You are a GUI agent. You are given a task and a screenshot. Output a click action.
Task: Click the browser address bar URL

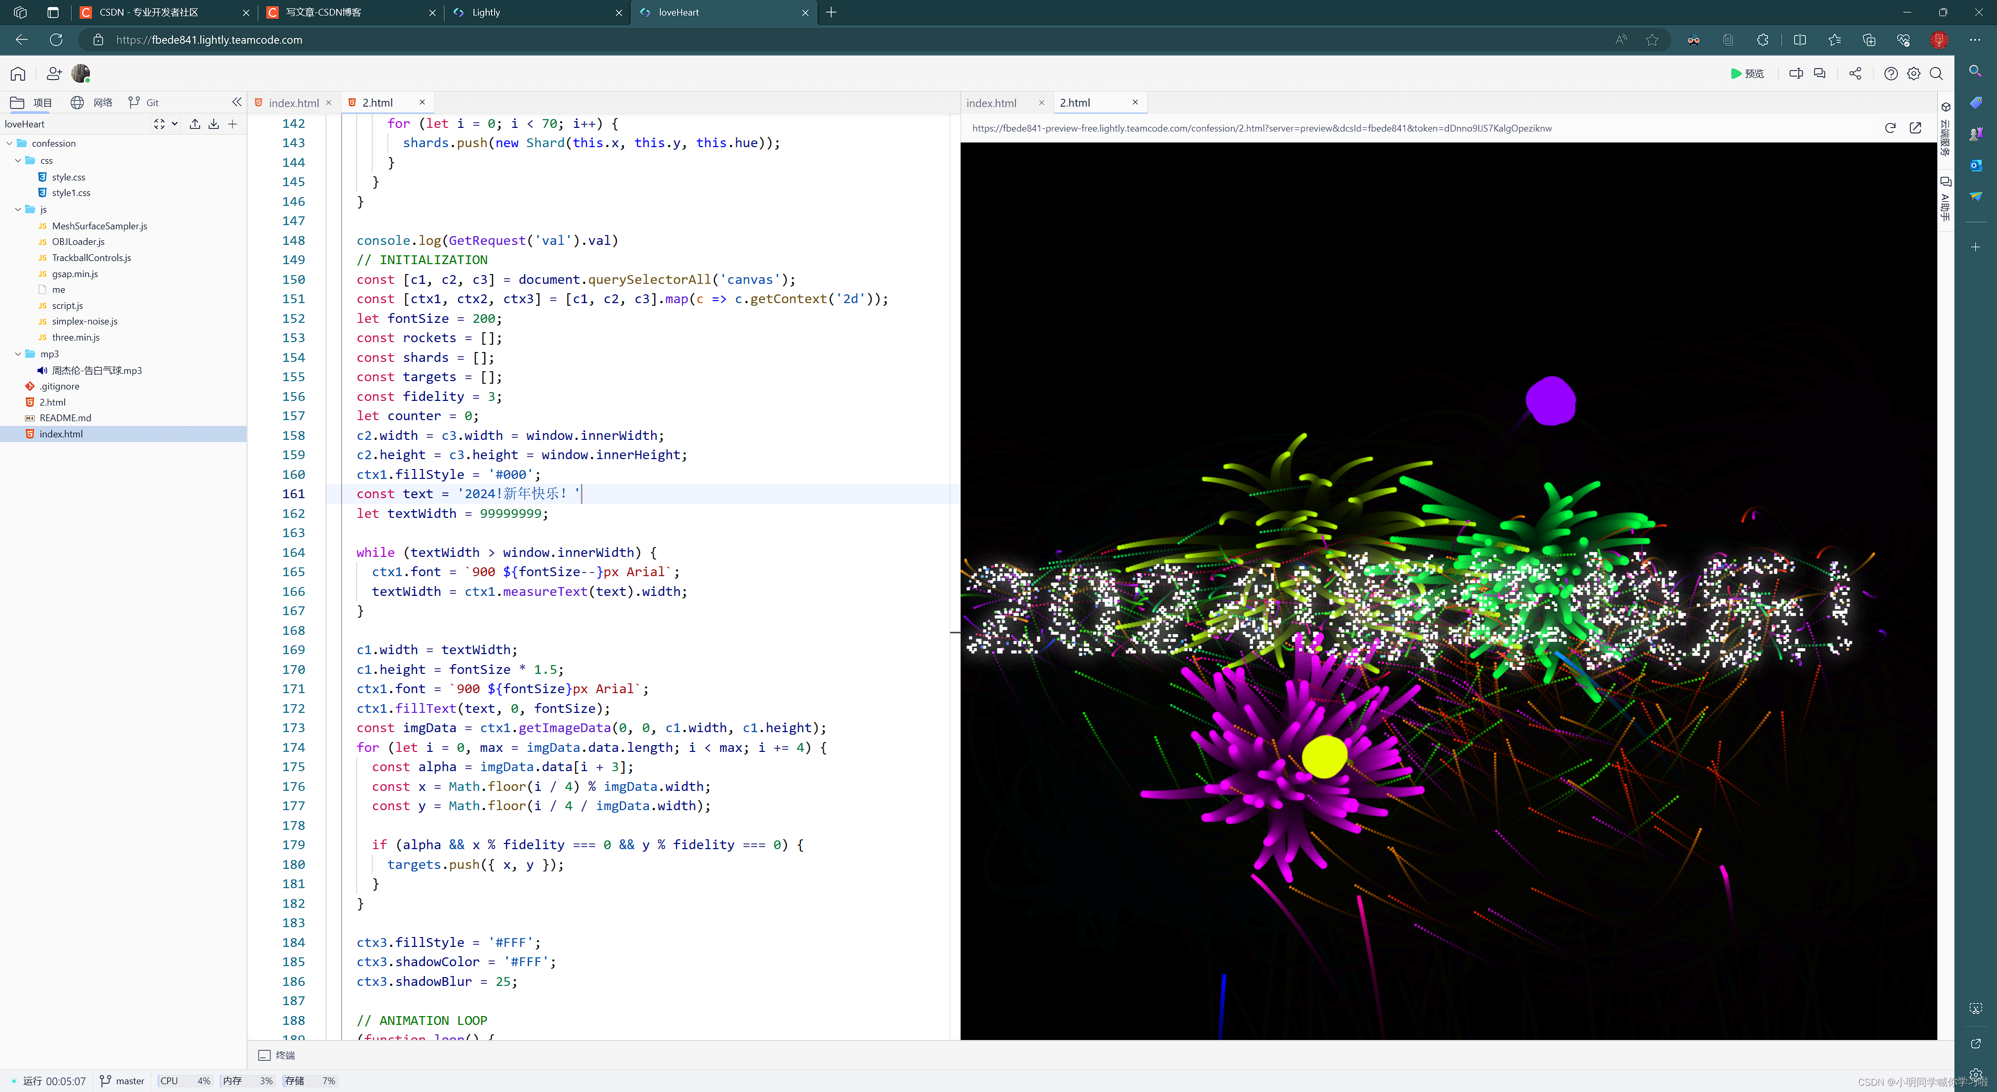click(209, 40)
